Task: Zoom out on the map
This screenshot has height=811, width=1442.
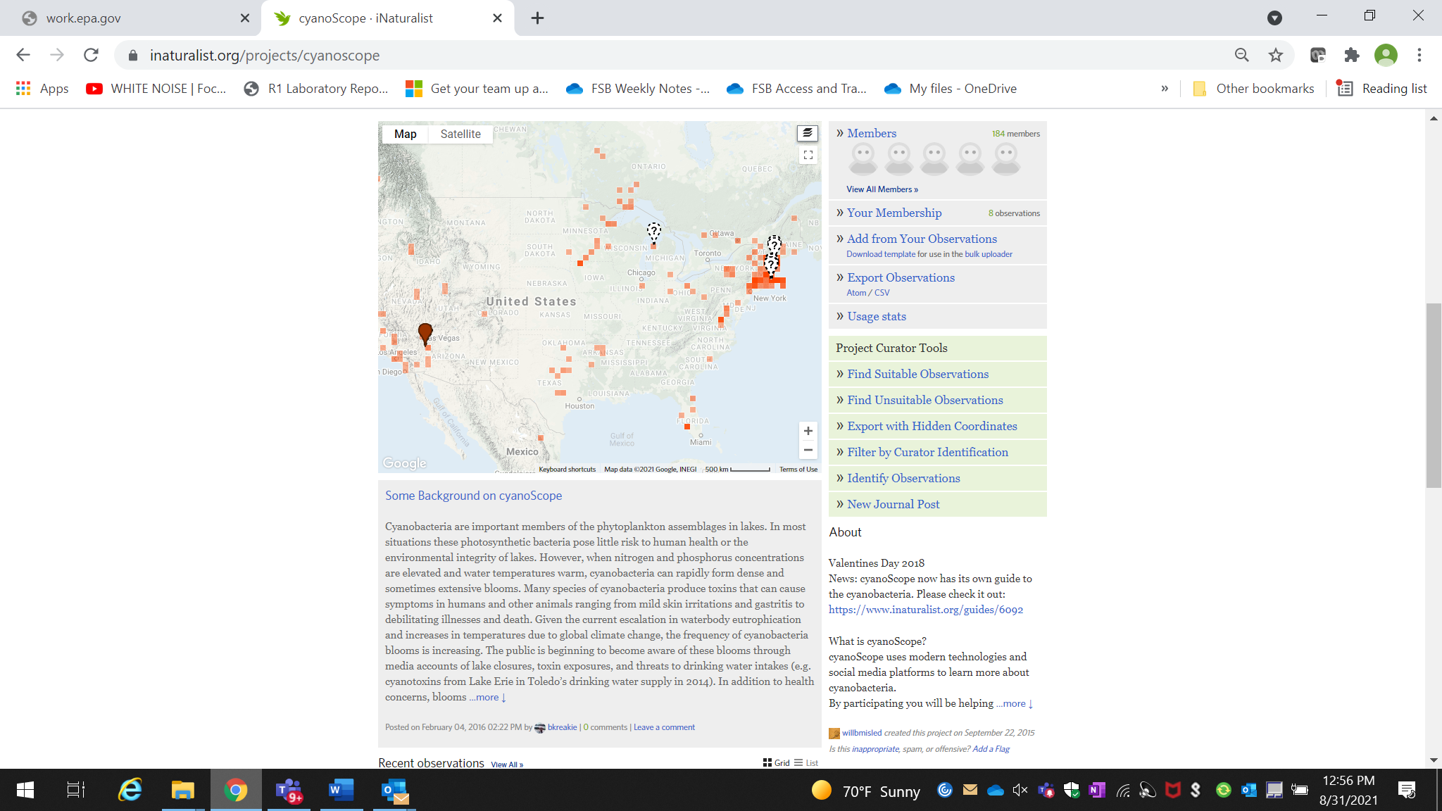Action: point(808,450)
